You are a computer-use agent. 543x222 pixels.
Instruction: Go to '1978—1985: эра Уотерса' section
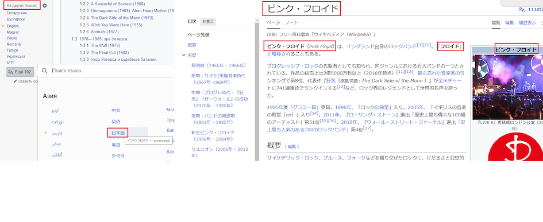pos(103,39)
